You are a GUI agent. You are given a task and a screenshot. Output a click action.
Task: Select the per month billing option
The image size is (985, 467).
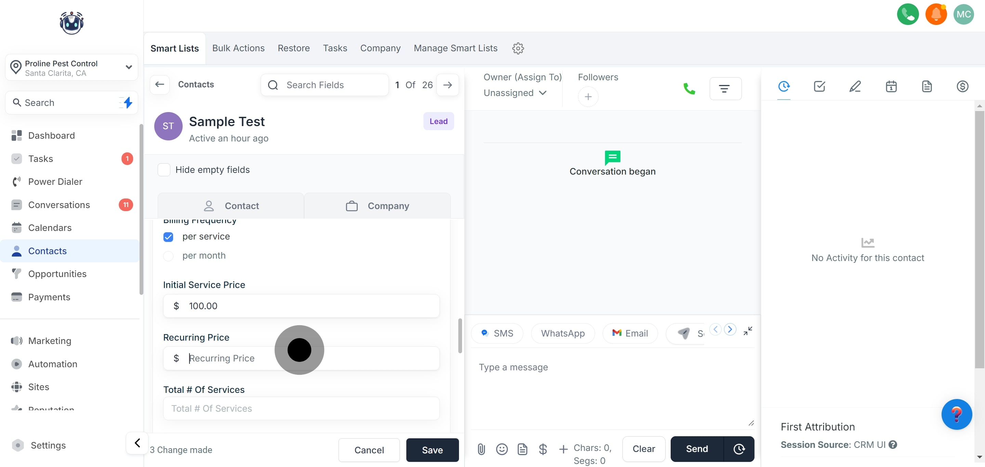click(168, 256)
